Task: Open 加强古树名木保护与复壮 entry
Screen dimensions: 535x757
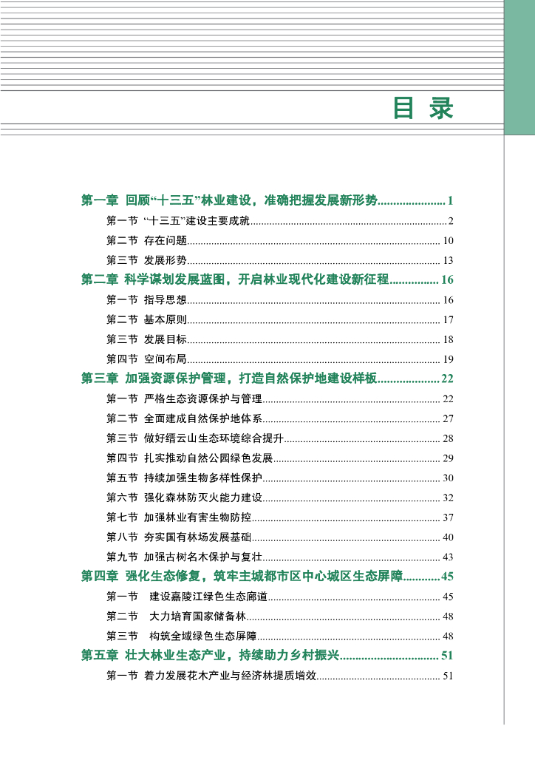Action: (280, 557)
